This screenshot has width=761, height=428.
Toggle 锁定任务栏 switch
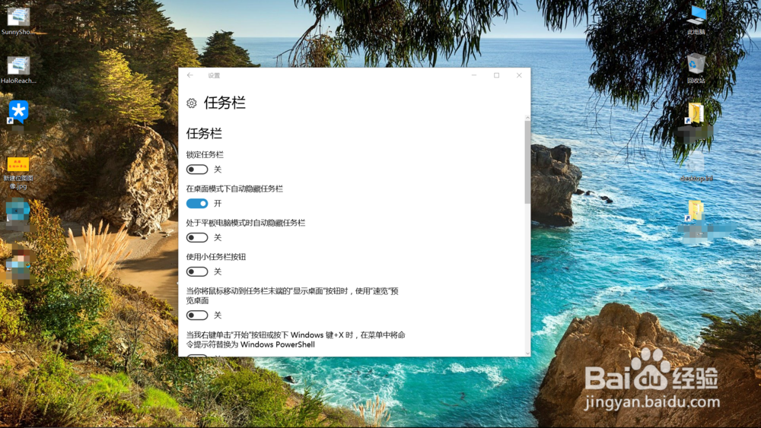point(197,170)
